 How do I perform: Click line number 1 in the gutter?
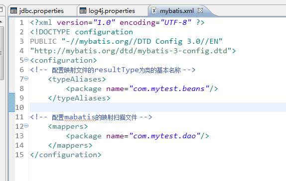pos(22,22)
